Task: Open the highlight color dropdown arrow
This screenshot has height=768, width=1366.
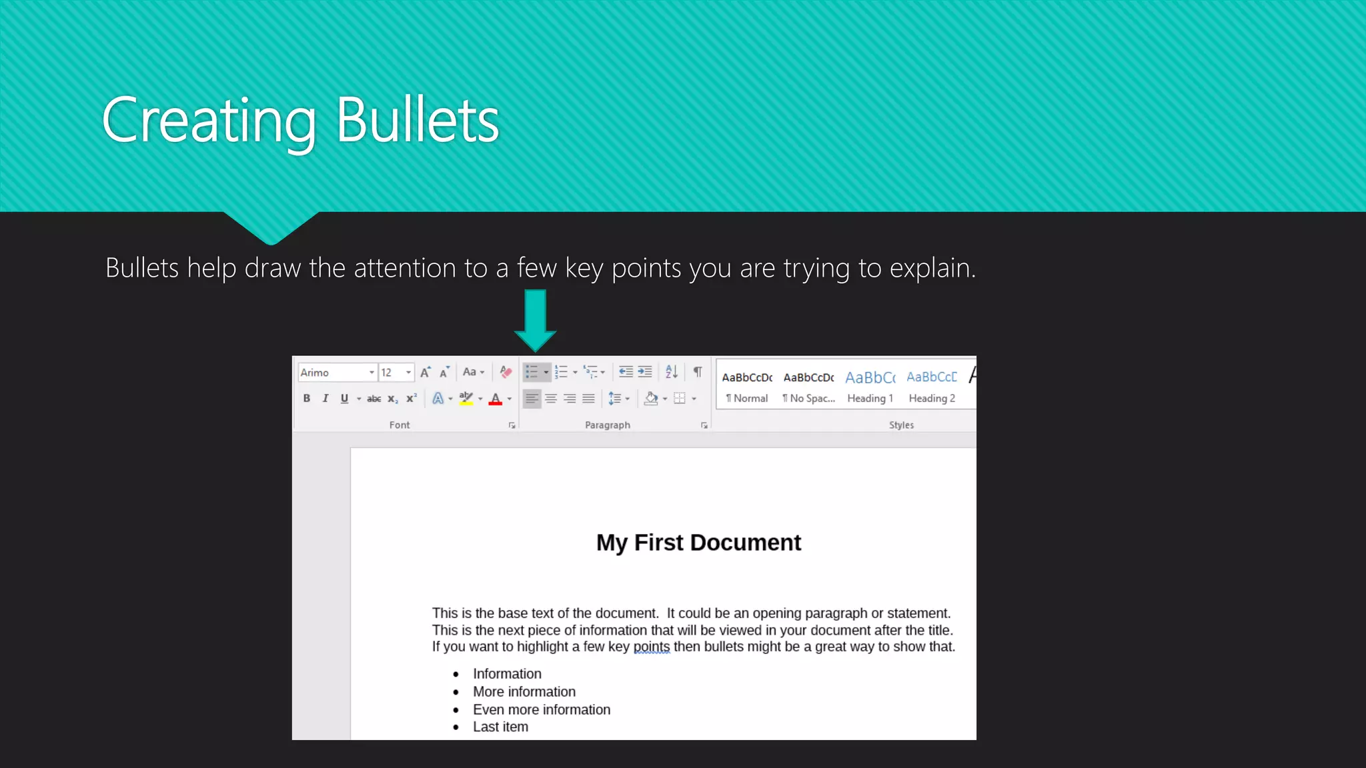Action: (x=480, y=399)
